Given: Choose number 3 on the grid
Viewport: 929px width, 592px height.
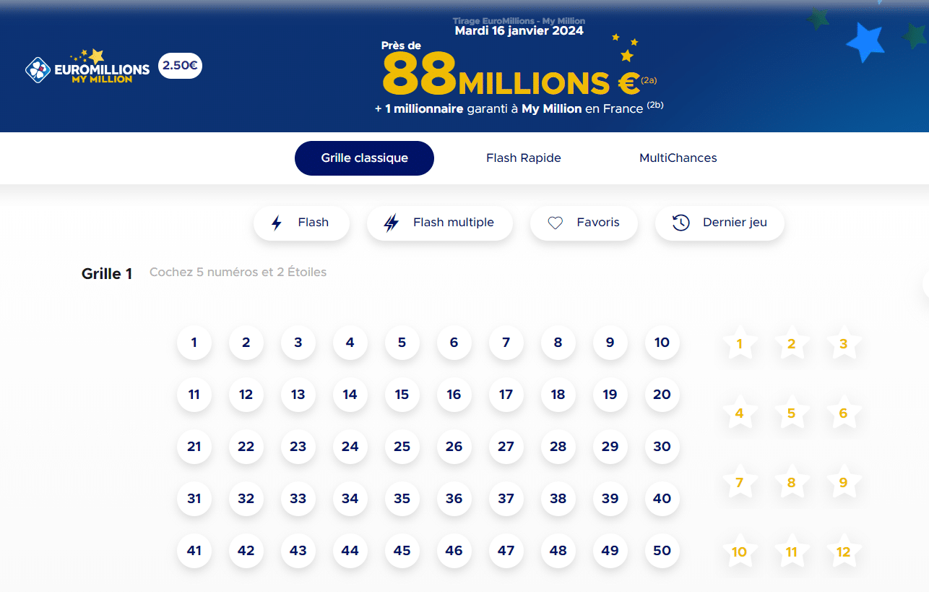Looking at the screenshot, I should (298, 343).
